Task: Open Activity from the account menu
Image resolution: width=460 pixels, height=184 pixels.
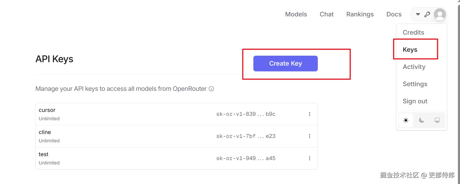Action: coord(414,67)
